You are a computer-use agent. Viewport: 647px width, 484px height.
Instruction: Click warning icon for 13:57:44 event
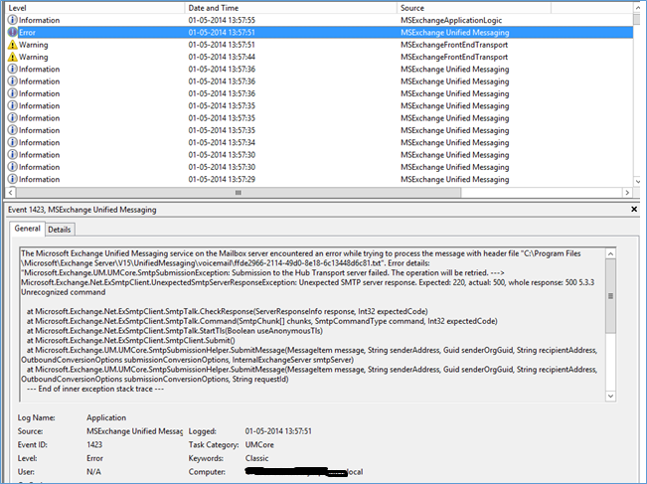[x=12, y=57]
